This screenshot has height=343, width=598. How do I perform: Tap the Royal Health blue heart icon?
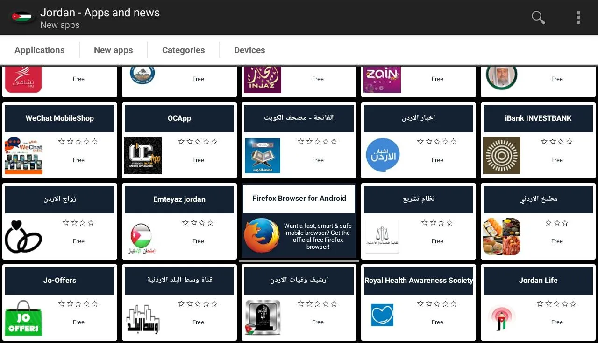[x=382, y=315]
